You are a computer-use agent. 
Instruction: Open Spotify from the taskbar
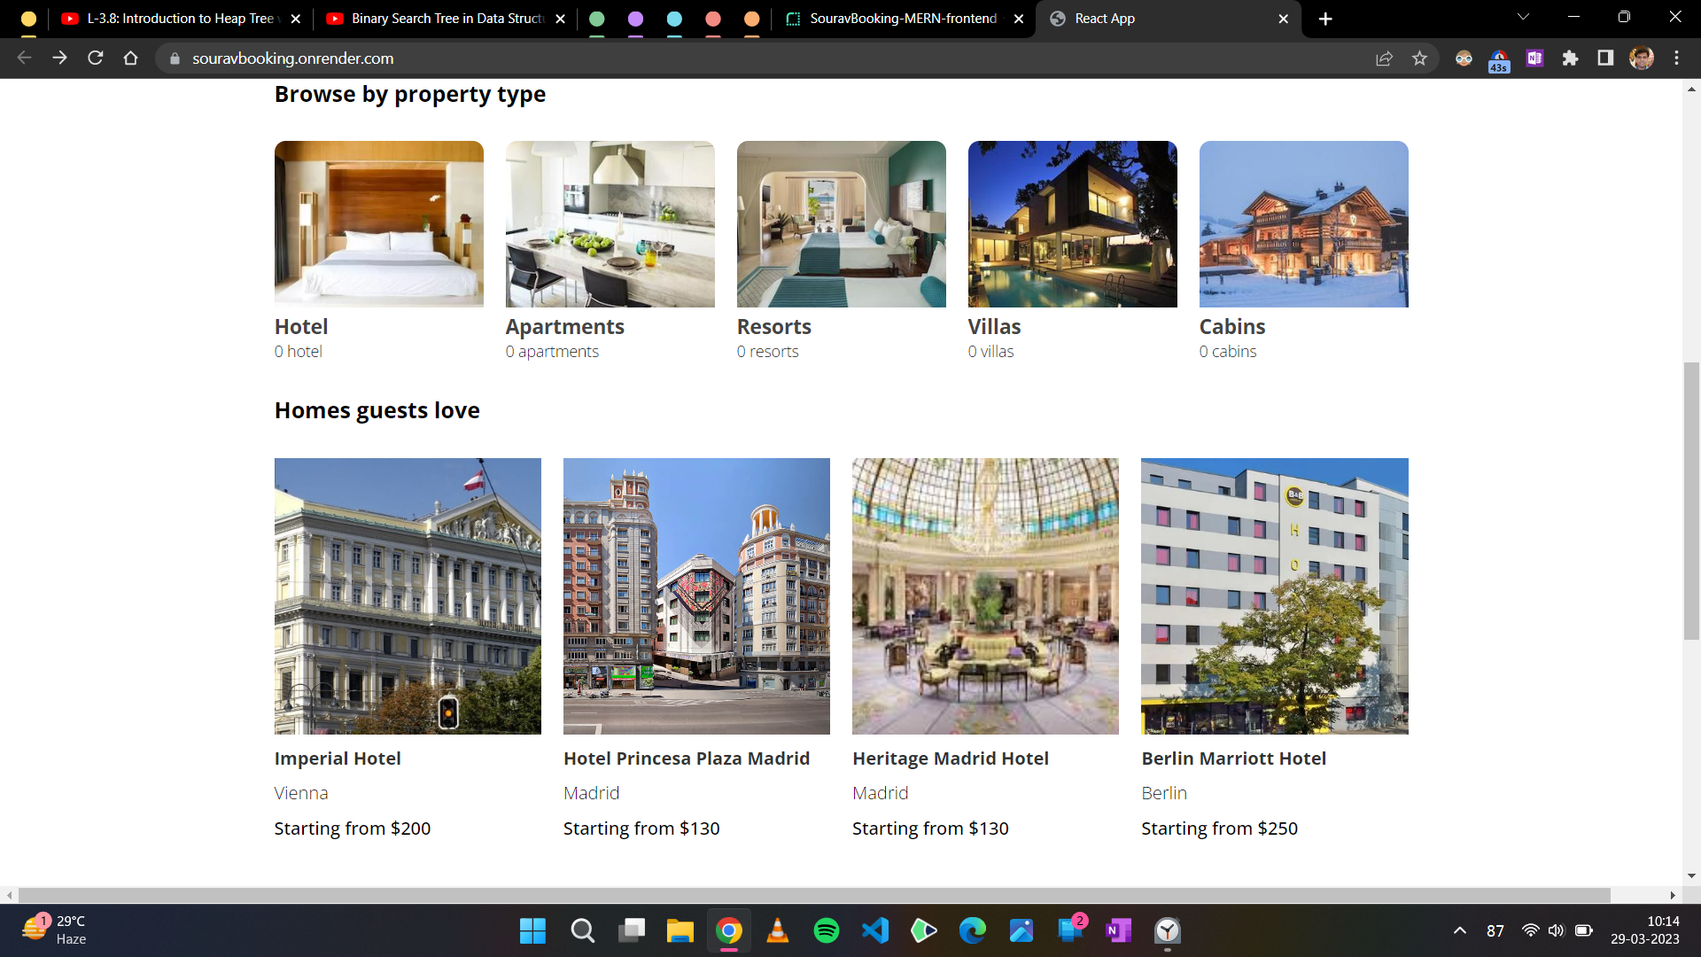827,931
